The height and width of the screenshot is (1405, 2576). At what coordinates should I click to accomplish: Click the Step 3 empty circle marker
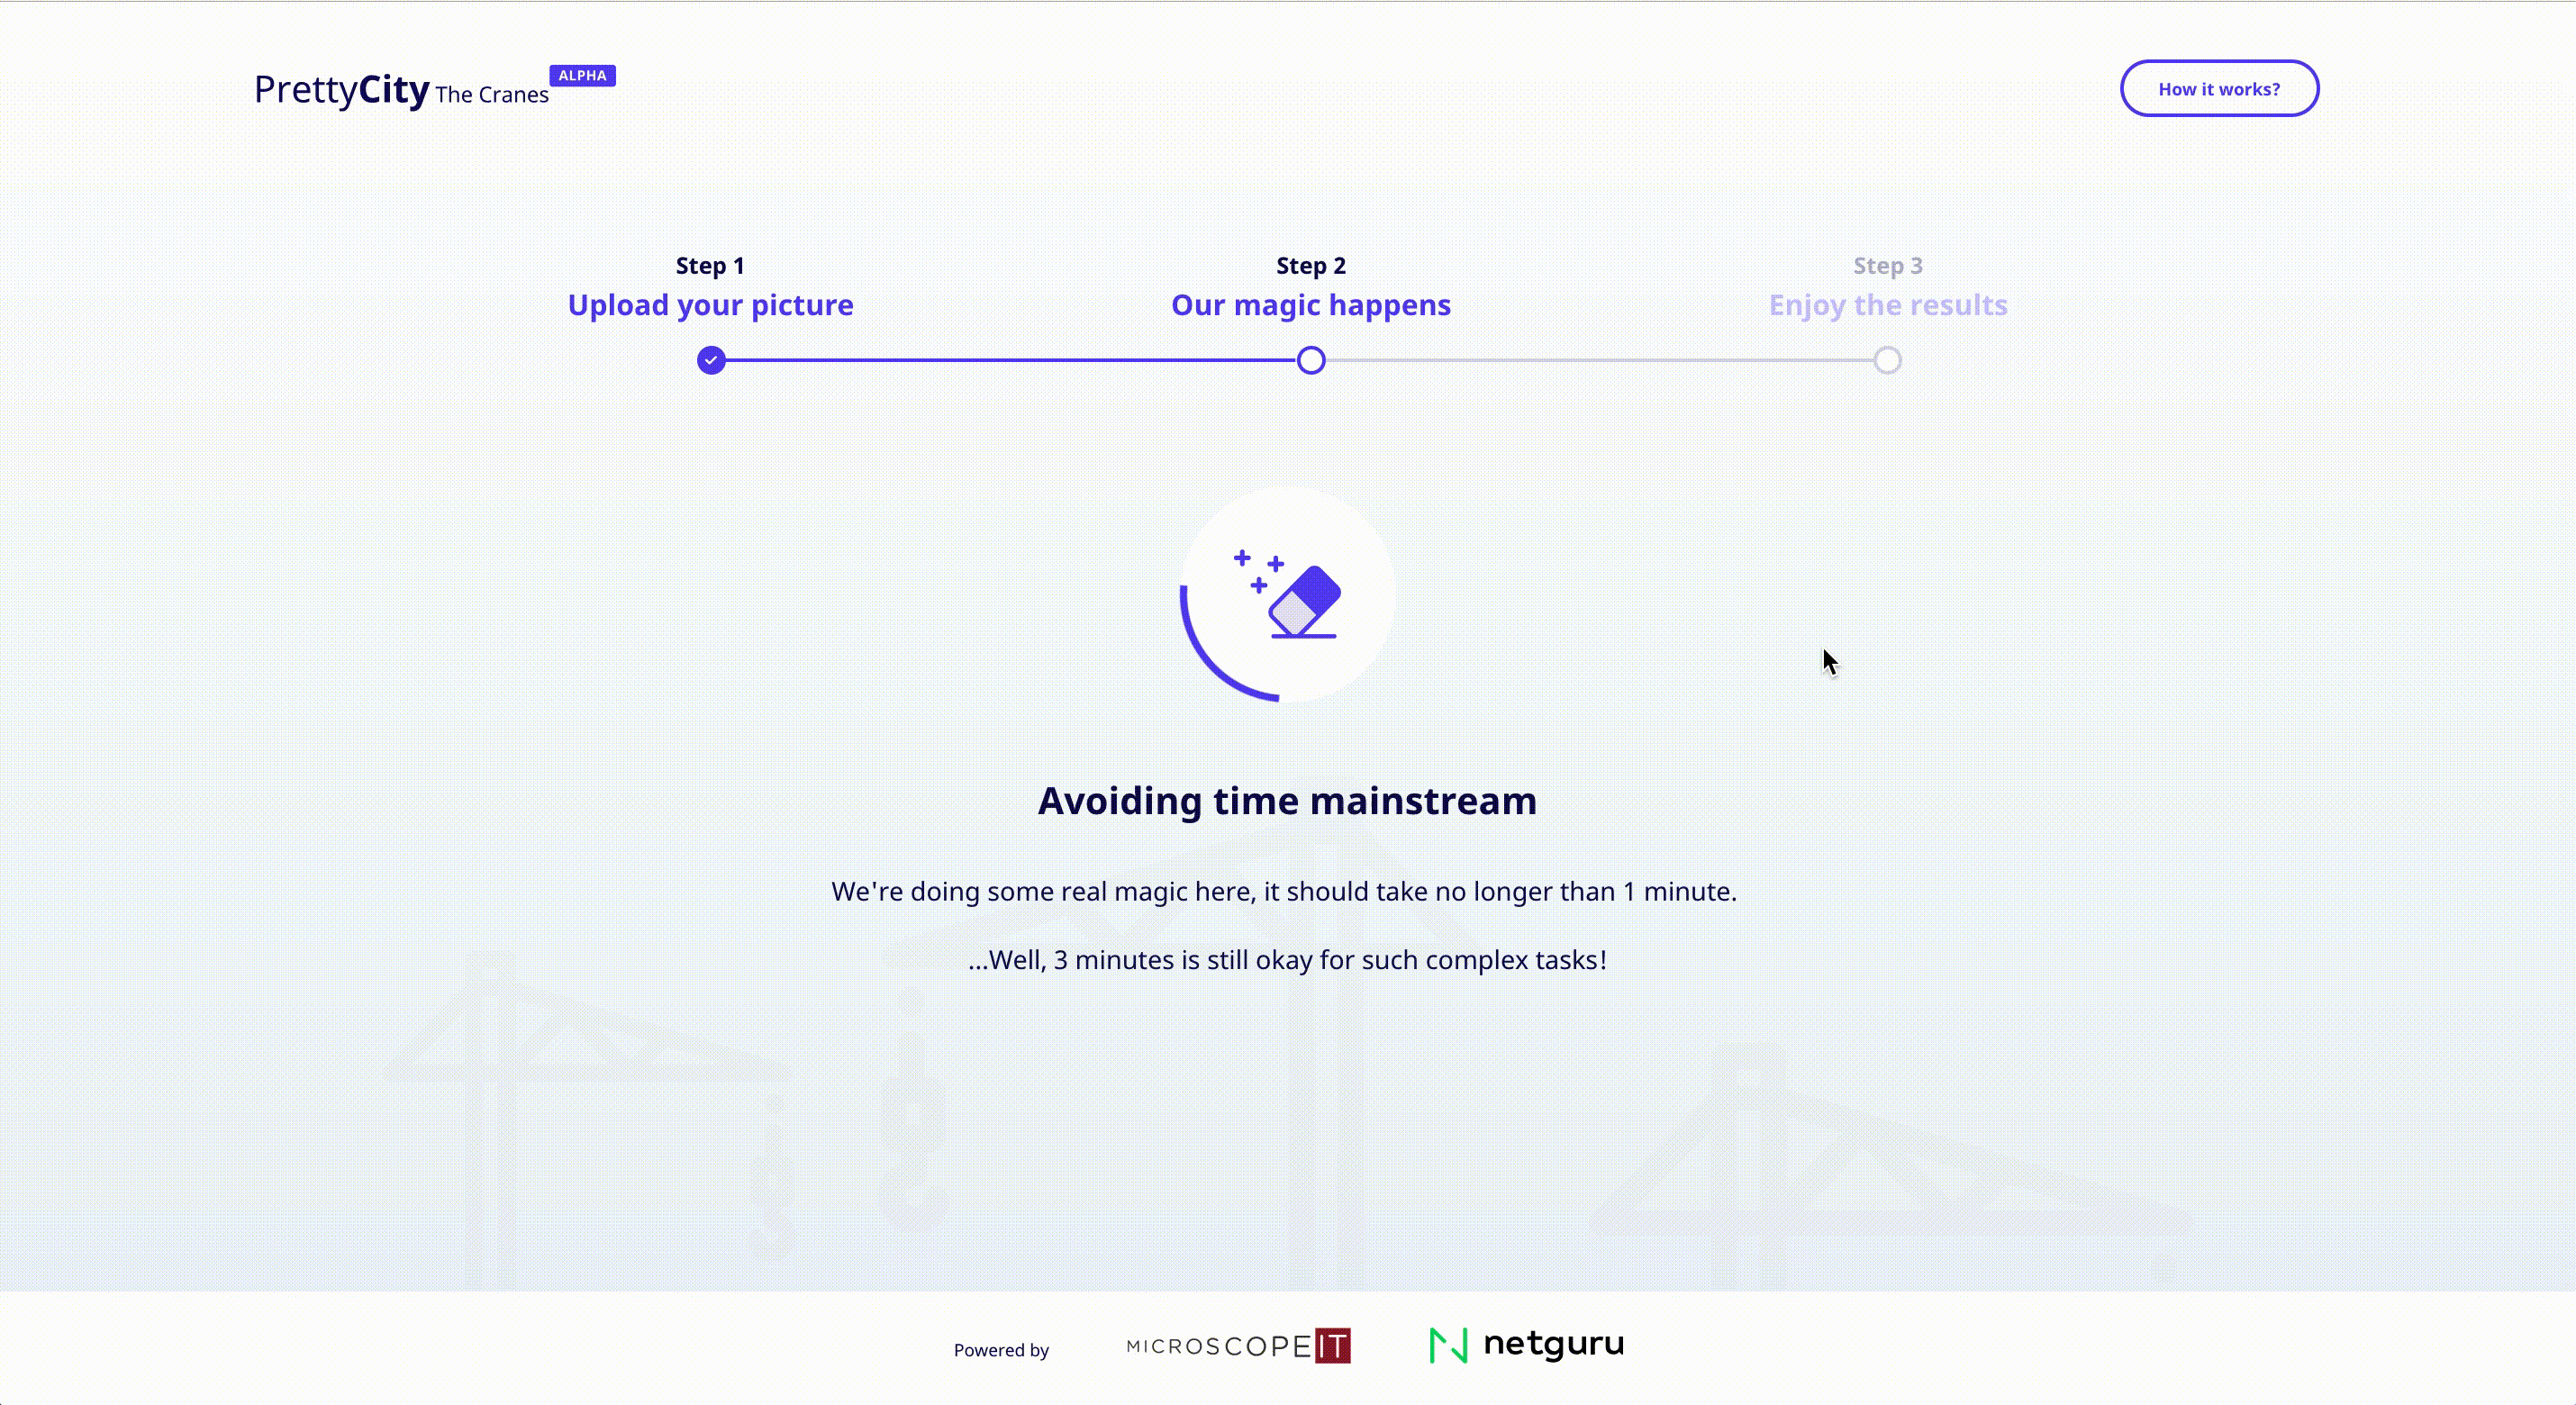1887,360
